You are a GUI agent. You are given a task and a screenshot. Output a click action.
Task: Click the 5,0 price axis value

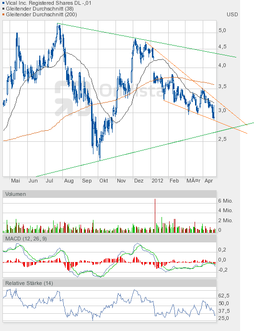tap(222, 30)
